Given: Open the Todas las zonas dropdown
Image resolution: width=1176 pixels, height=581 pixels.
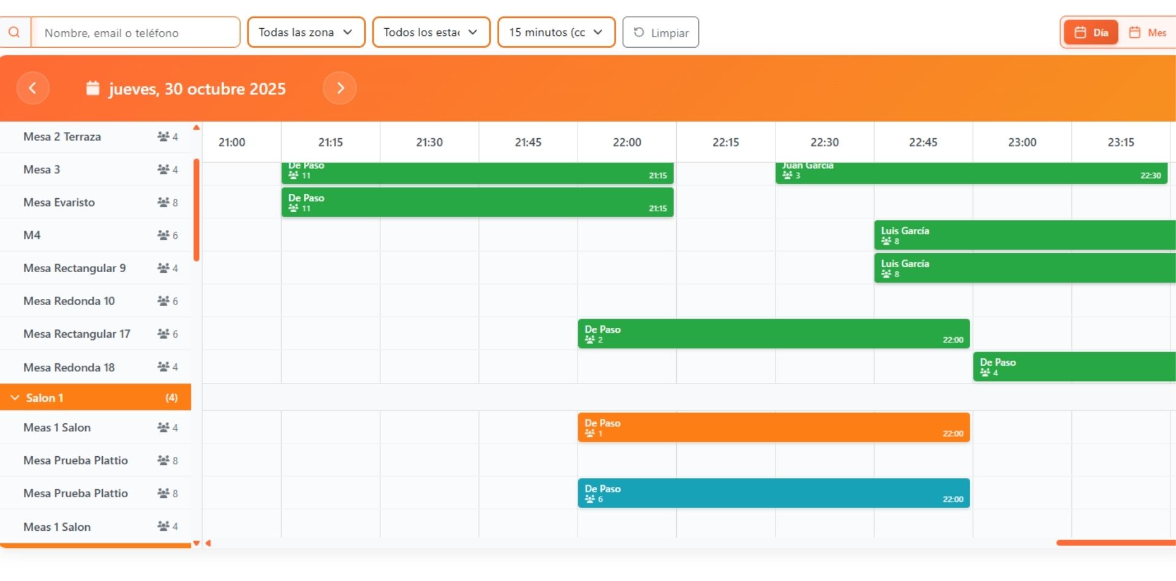Looking at the screenshot, I should [306, 32].
